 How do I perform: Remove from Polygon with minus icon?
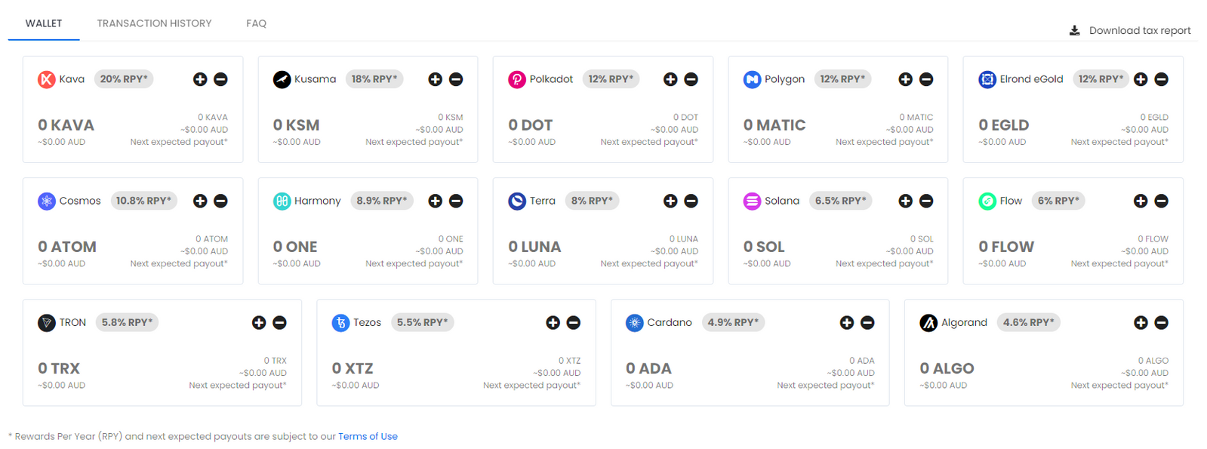(926, 79)
